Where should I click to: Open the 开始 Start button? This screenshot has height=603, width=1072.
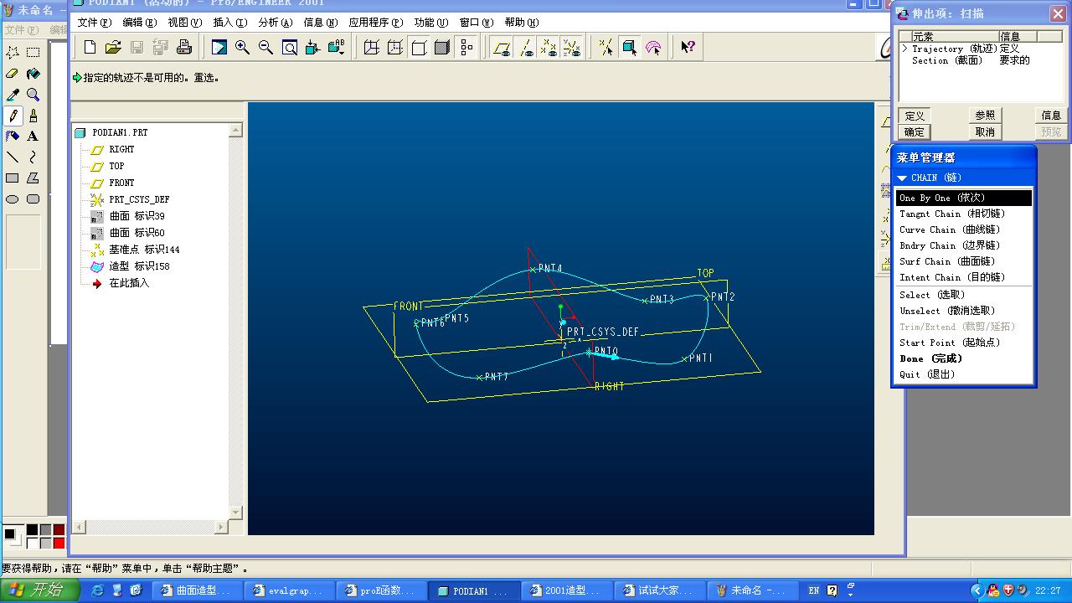(39, 590)
